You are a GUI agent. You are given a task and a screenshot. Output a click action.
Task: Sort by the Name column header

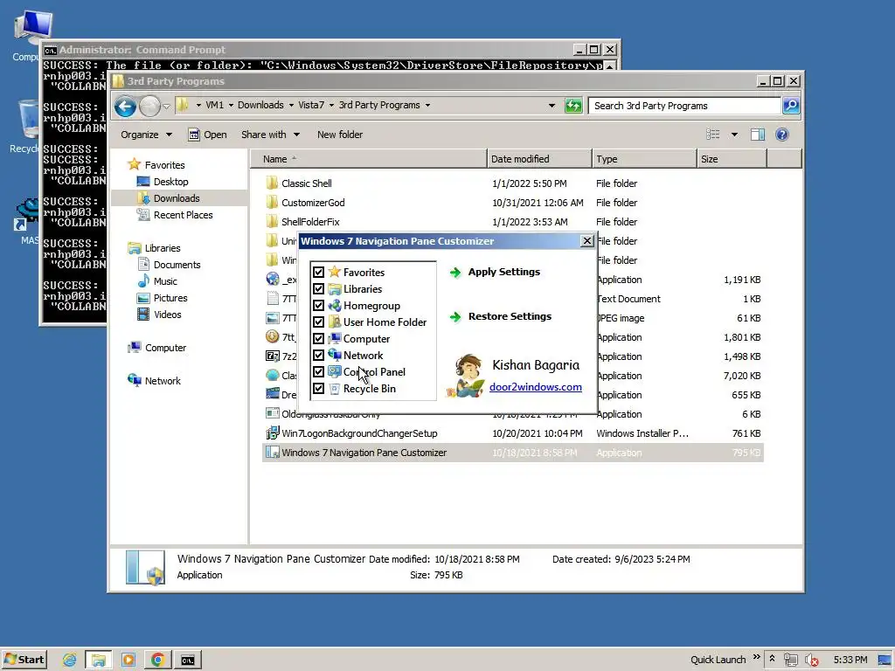click(x=369, y=159)
